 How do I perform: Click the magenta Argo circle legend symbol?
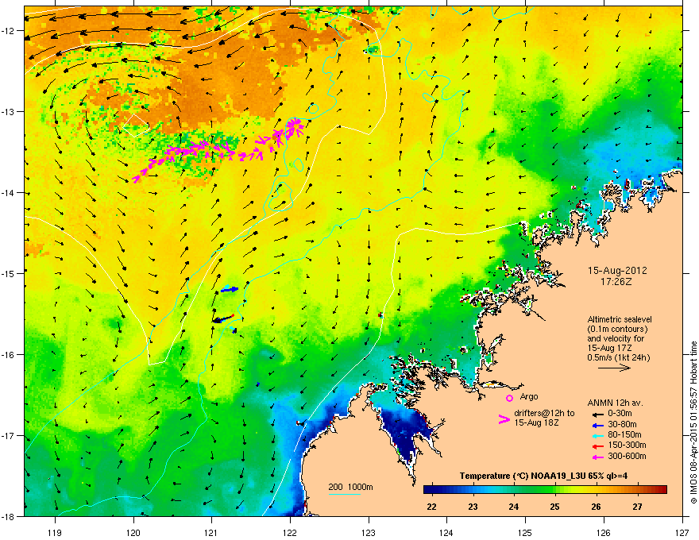click(509, 398)
